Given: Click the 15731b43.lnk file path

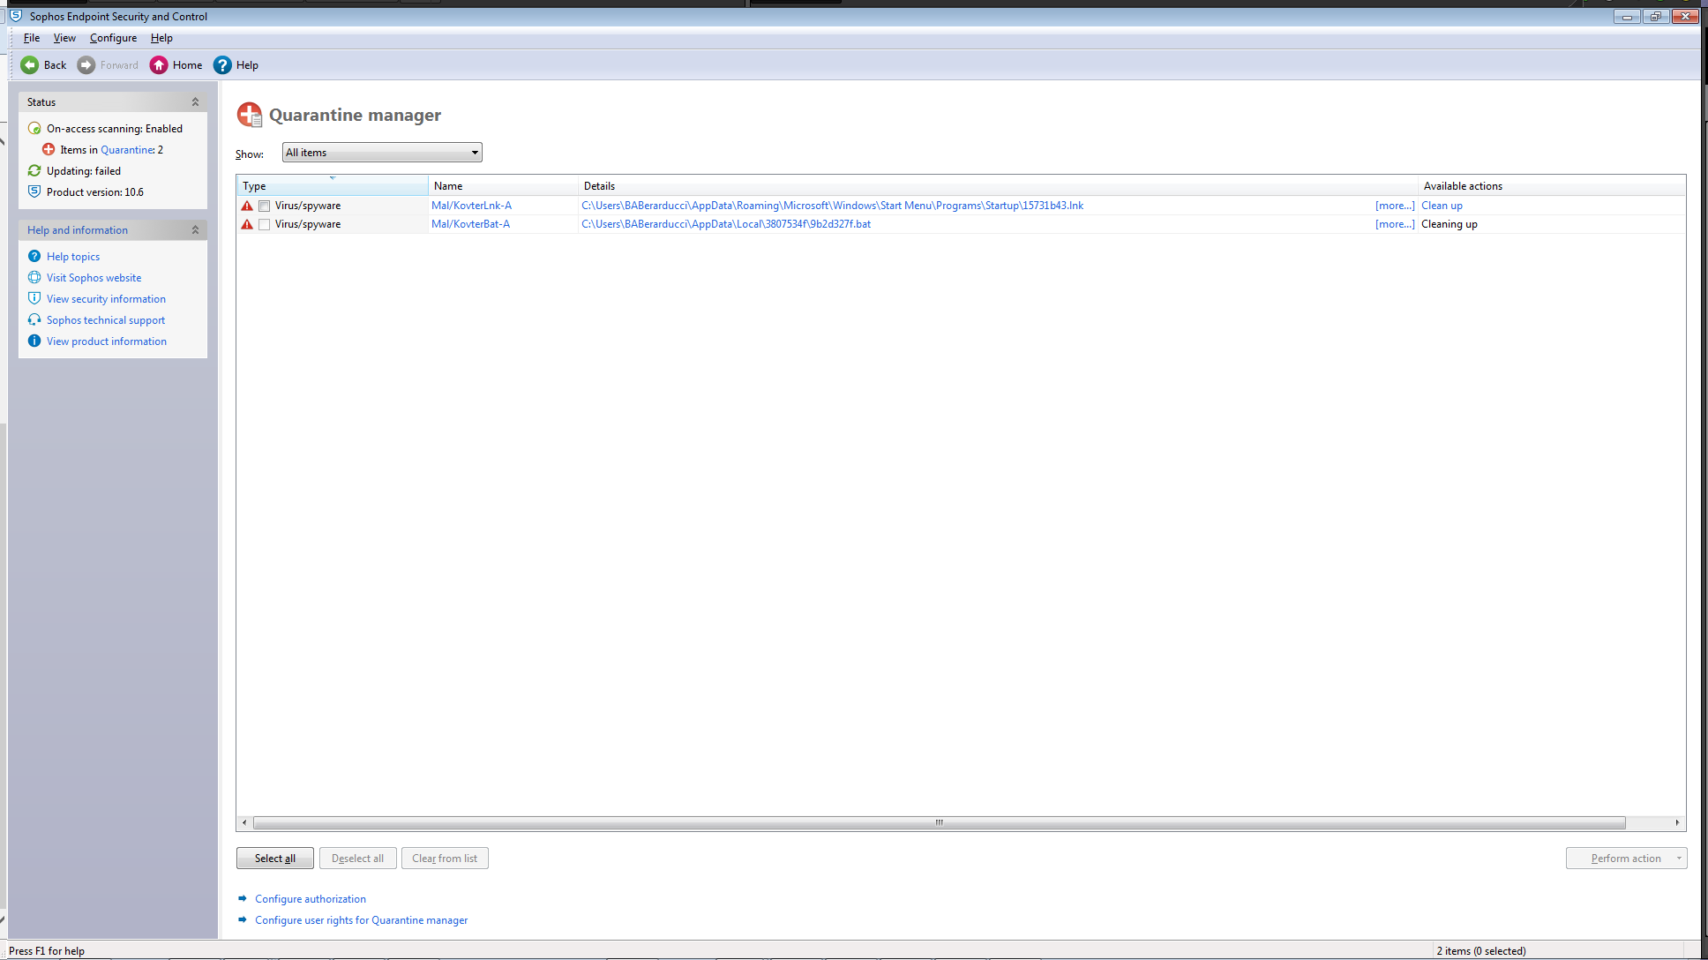Looking at the screenshot, I should point(832,206).
